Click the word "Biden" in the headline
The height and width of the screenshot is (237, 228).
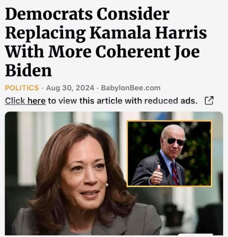pyautogui.click(x=28, y=71)
